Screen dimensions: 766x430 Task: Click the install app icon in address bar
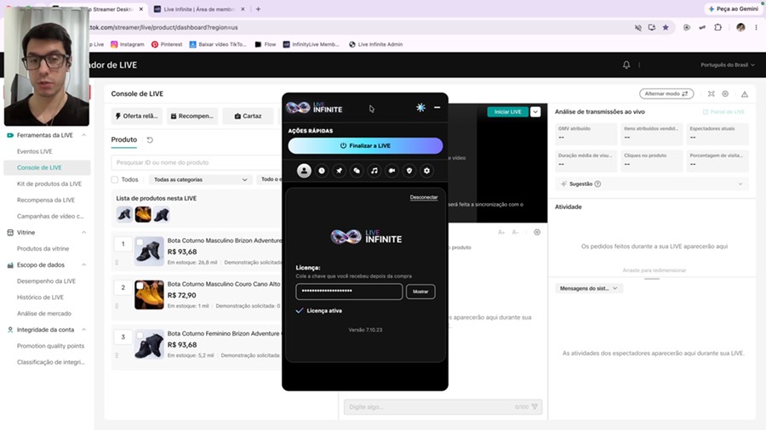click(652, 27)
